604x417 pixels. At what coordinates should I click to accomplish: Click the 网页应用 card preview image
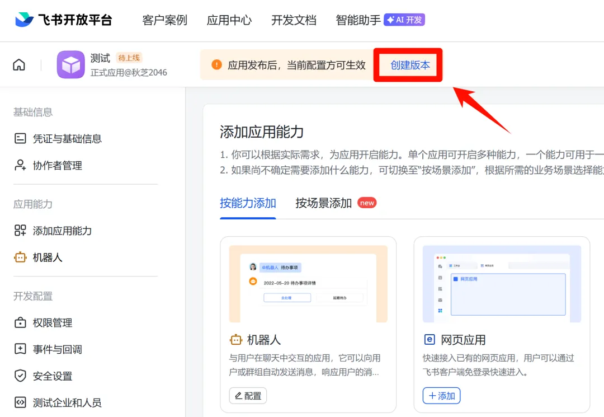coord(502,284)
